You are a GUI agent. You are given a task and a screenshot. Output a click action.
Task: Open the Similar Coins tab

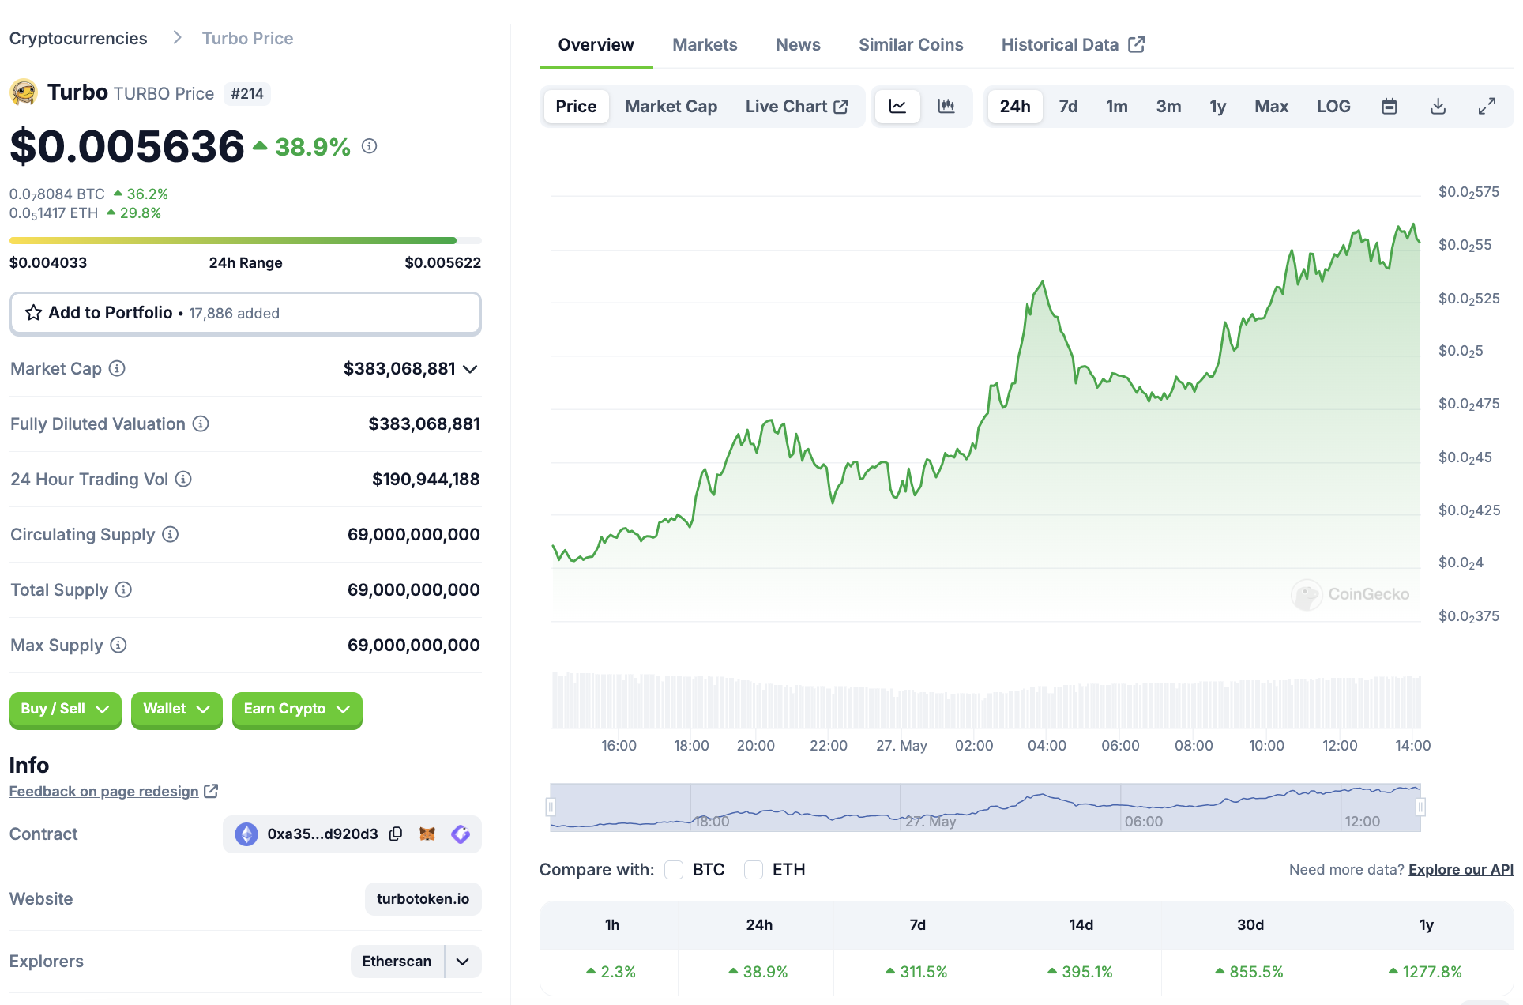click(x=910, y=45)
